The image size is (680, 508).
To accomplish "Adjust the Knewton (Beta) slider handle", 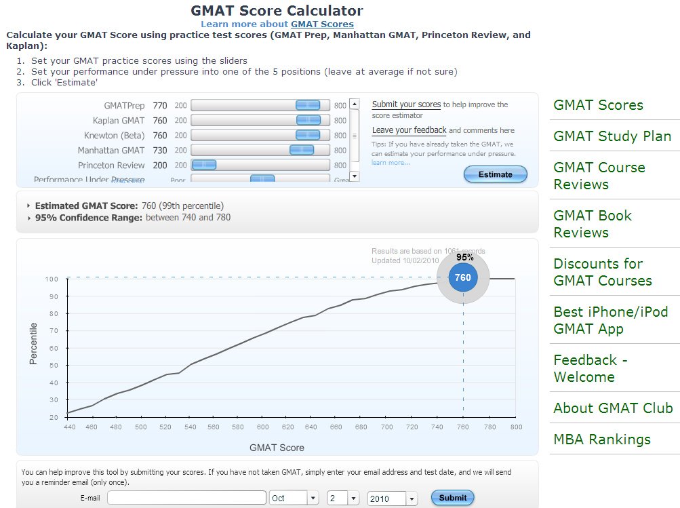I will coord(308,135).
